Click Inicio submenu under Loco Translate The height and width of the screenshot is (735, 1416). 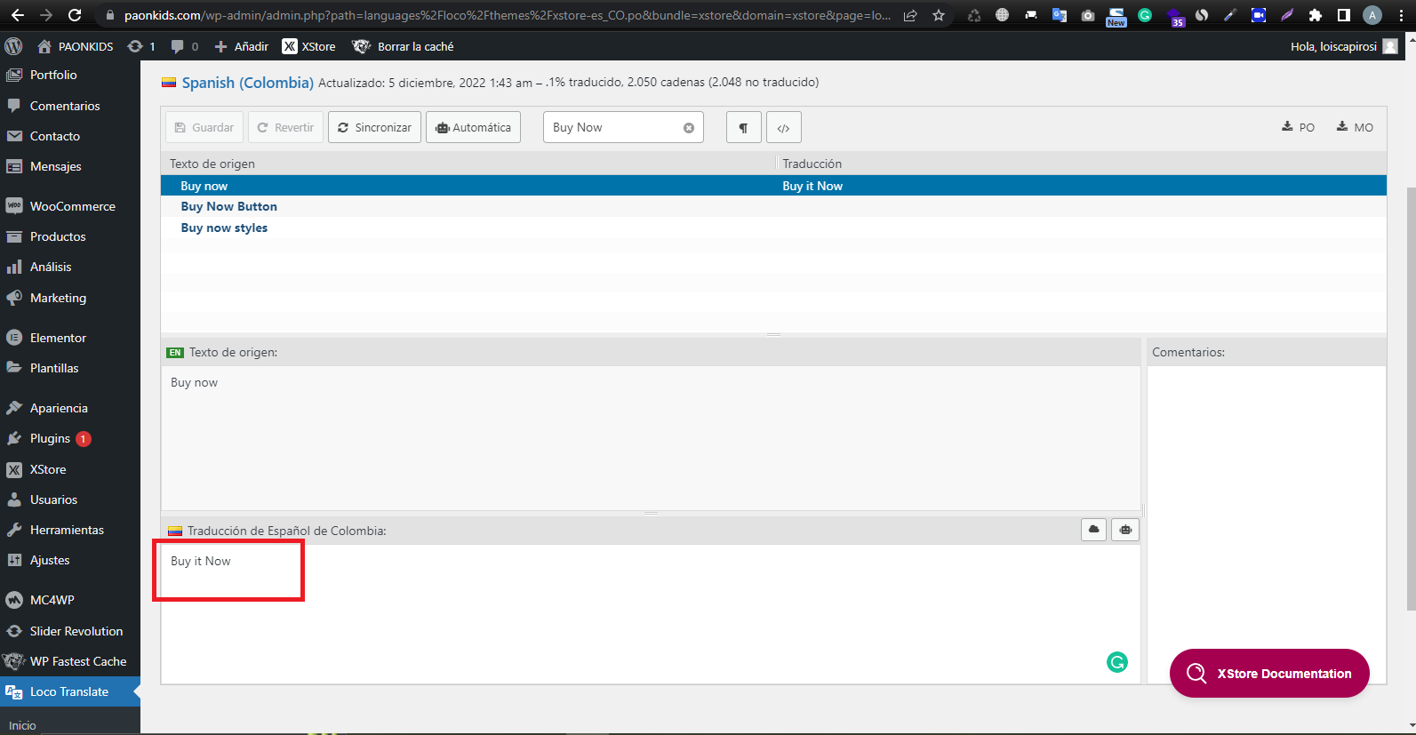[x=22, y=725]
